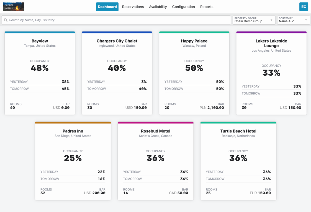Open the Turtle Beach Hotel title
Screen dimensions: 311x212
(x=238, y=131)
